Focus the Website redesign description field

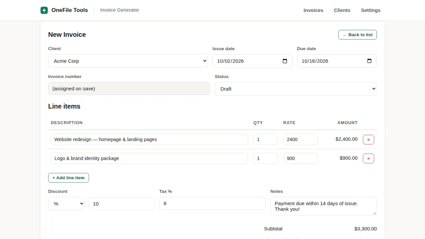coord(149,139)
